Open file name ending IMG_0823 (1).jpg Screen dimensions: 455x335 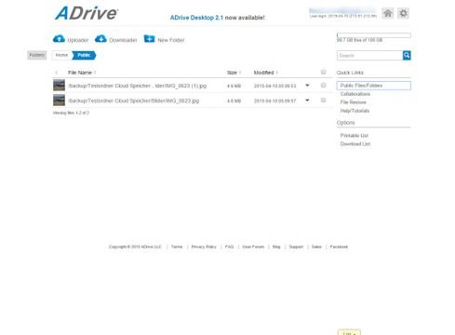[x=138, y=86]
